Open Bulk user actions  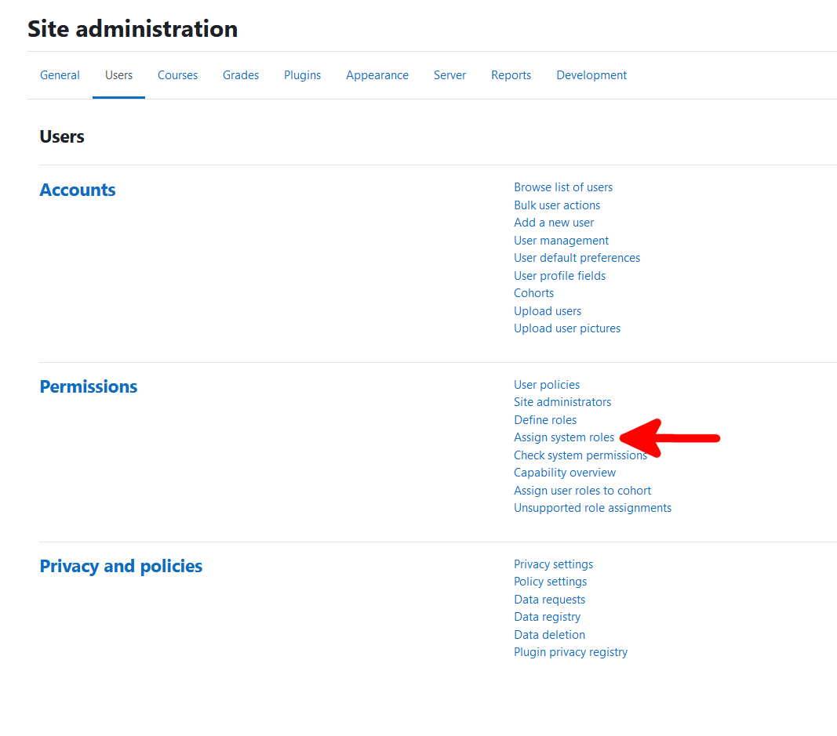tap(557, 205)
